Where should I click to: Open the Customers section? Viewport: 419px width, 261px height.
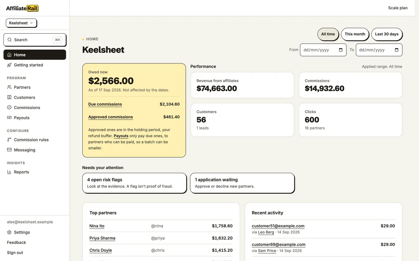pyautogui.click(x=35, y=97)
